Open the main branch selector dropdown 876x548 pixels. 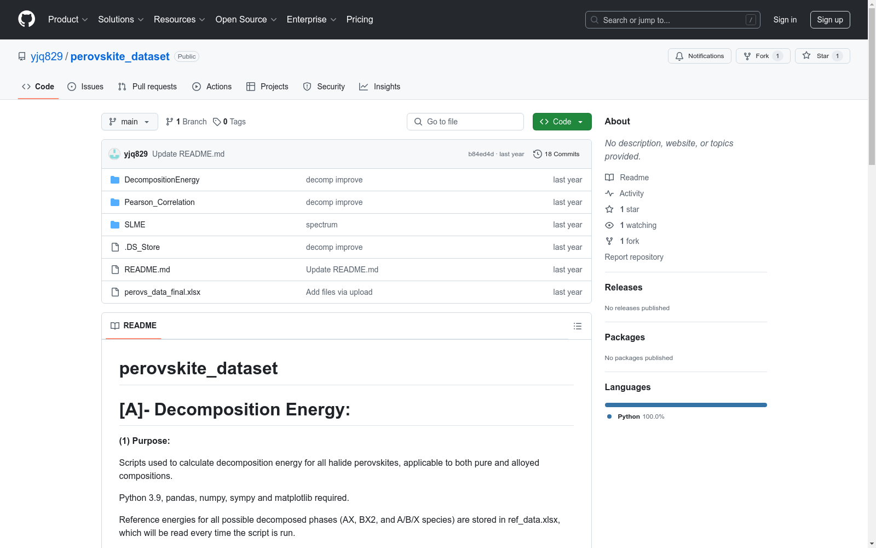pos(130,122)
